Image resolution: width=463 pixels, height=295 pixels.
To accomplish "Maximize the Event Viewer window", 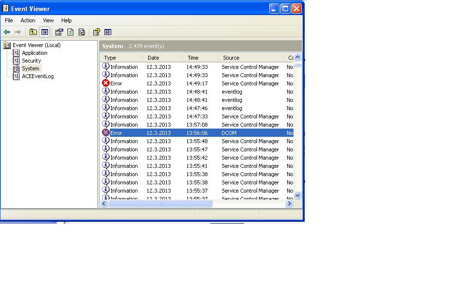I will point(285,9).
